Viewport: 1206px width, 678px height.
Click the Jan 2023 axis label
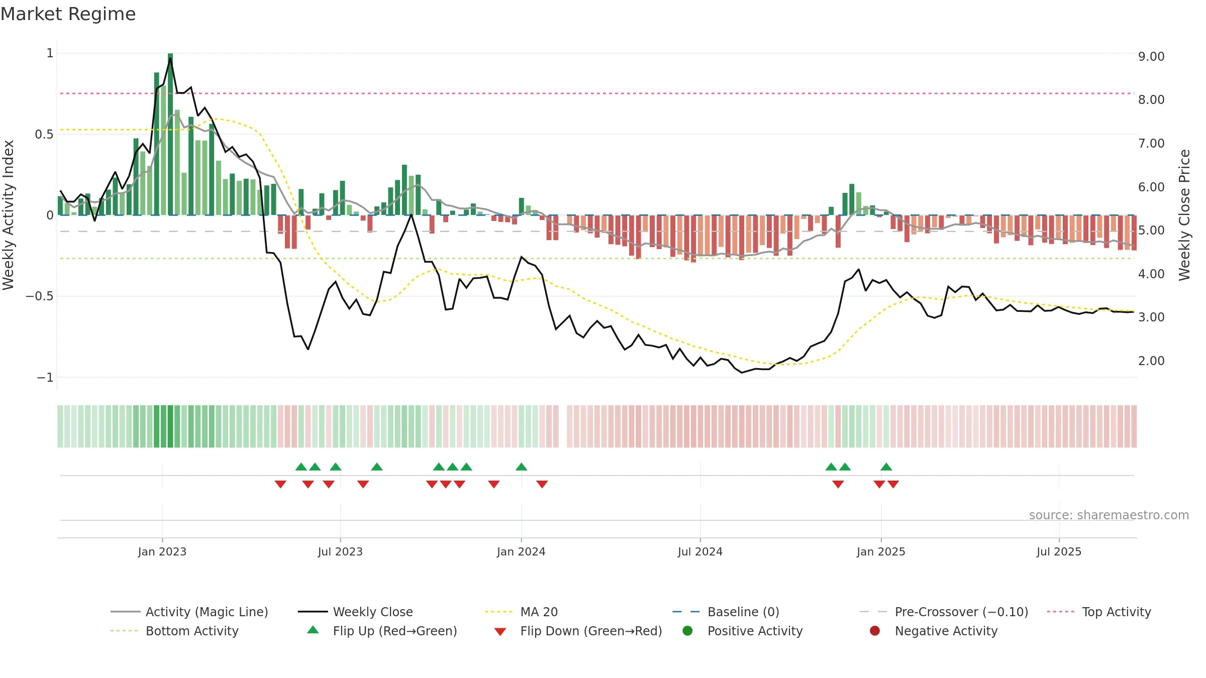tap(162, 551)
